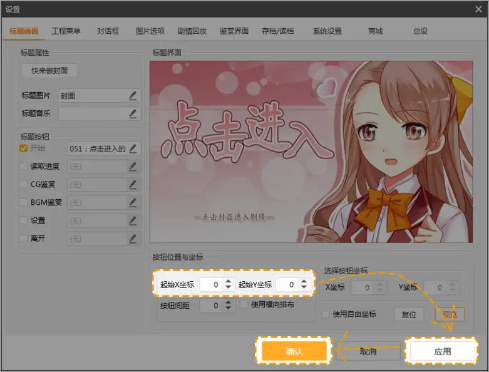This screenshot has height=372, width=489.
Task: Click the 快来做封面 button
Action: pos(49,71)
